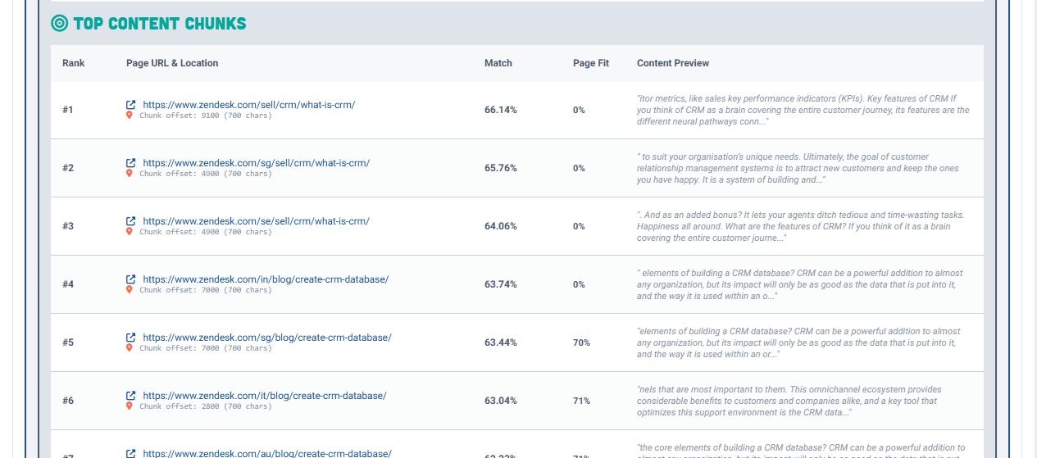The height and width of the screenshot is (458, 1037).
Task: Open external link icon for rank #1 URL
Action: pos(130,105)
